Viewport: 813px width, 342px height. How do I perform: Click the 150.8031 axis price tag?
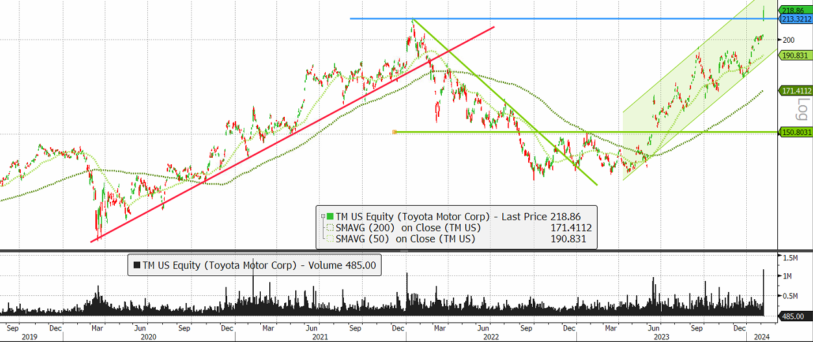pos(795,132)
